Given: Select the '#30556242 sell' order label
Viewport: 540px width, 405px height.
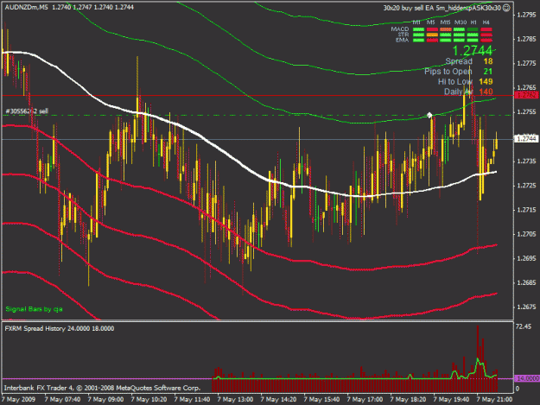Looking at the screenshot, I should pyautogui.click(x=27, y=111).
